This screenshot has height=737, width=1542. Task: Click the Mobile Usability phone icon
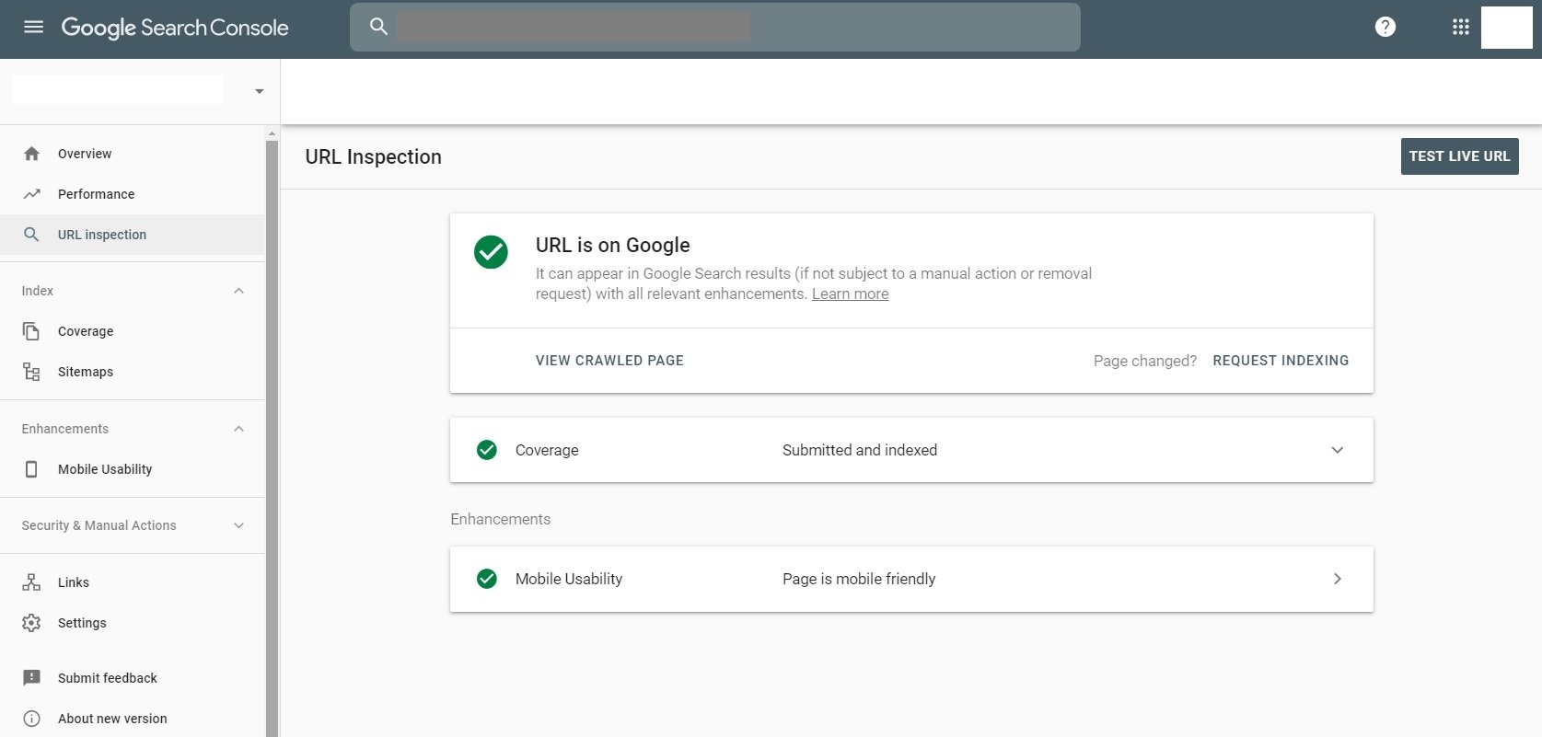(x=31, y=469)
